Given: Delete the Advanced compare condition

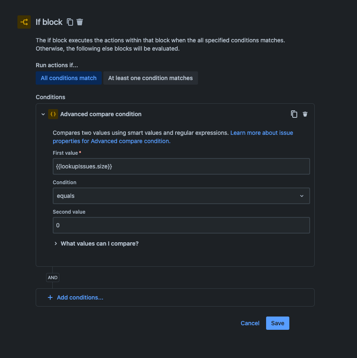Looking at the screenshot, I should 305,114.
